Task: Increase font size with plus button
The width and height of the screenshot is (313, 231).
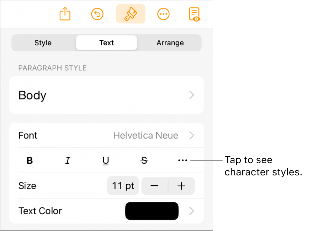Action: pyautogui.click(x=181, y=186)
